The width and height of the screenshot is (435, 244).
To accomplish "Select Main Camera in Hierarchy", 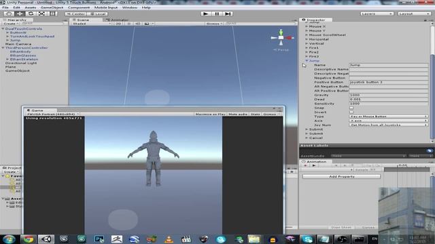I will tap(18, 44).
